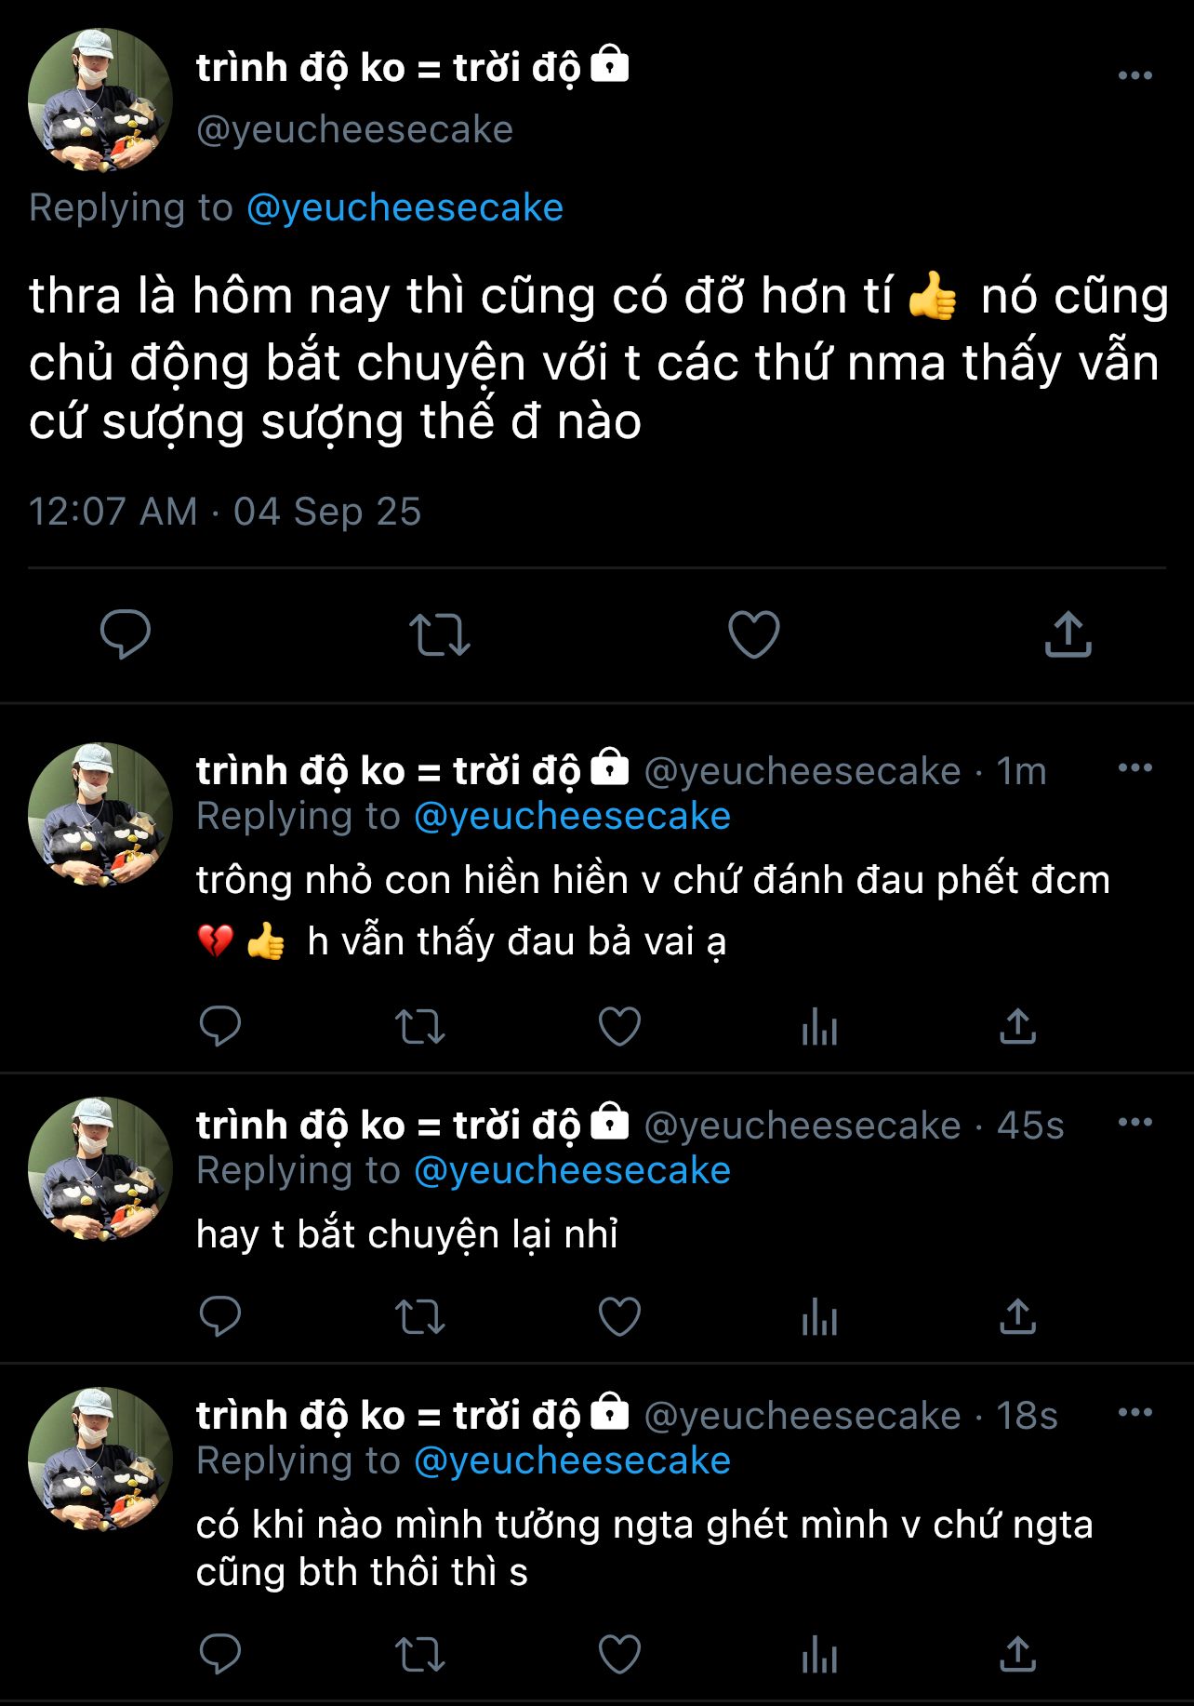
Task: View analytics of the 1m reply
Action: pos(819,1028)
